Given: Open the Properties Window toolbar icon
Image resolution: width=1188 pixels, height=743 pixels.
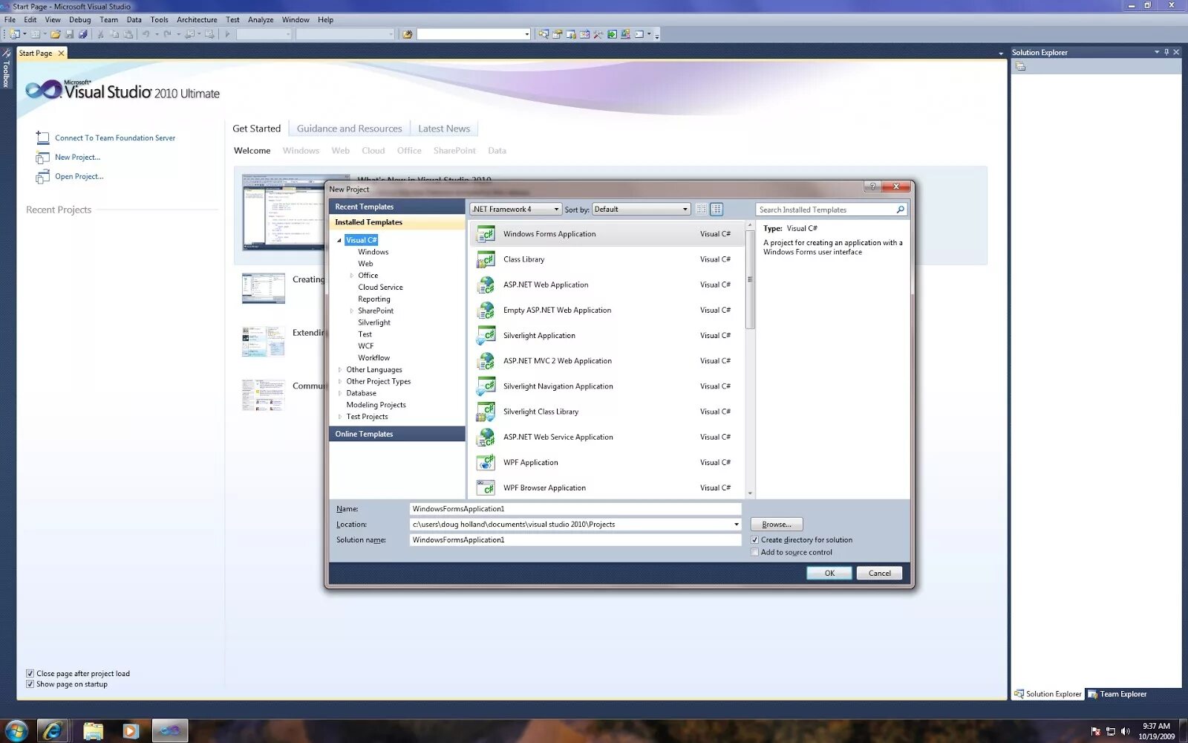Looking at the screenshot, I should [557, 34].
